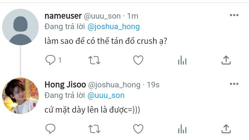The height and width of the screenshot is (140, 249).
Task: Open three-dot menu on Hong Jisoo's tweet
Action: [x=234, y=84]
